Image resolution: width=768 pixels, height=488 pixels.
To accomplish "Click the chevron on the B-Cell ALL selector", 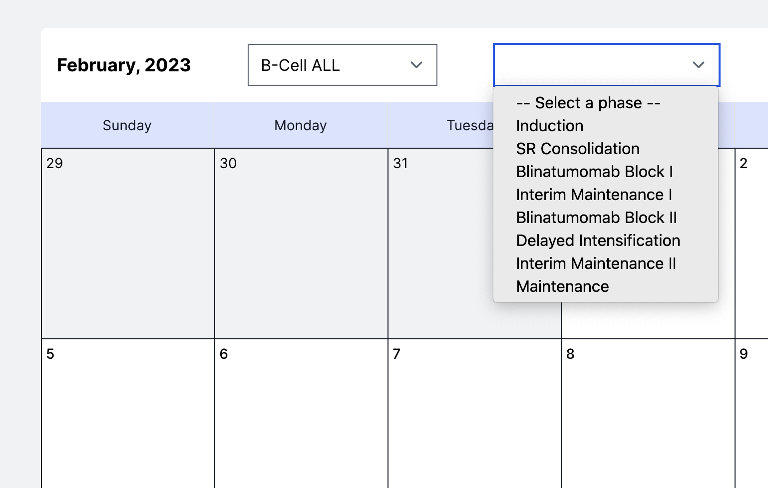I will 417,65.
